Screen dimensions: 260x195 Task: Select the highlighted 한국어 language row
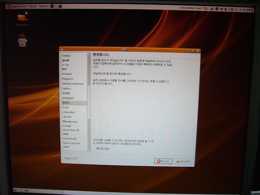(74, 103)
